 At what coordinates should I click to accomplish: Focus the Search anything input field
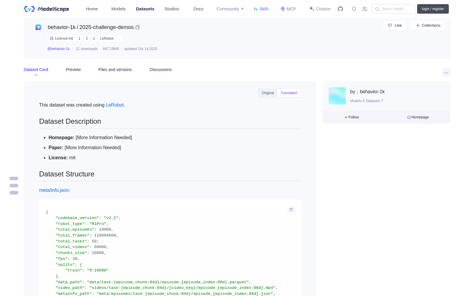[x=394, y=9]
